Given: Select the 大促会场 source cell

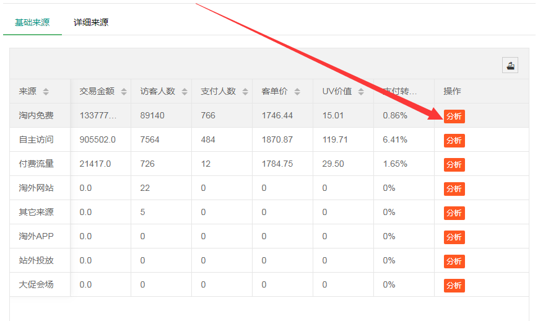Looking at the screenshot, I should point(40,284).
